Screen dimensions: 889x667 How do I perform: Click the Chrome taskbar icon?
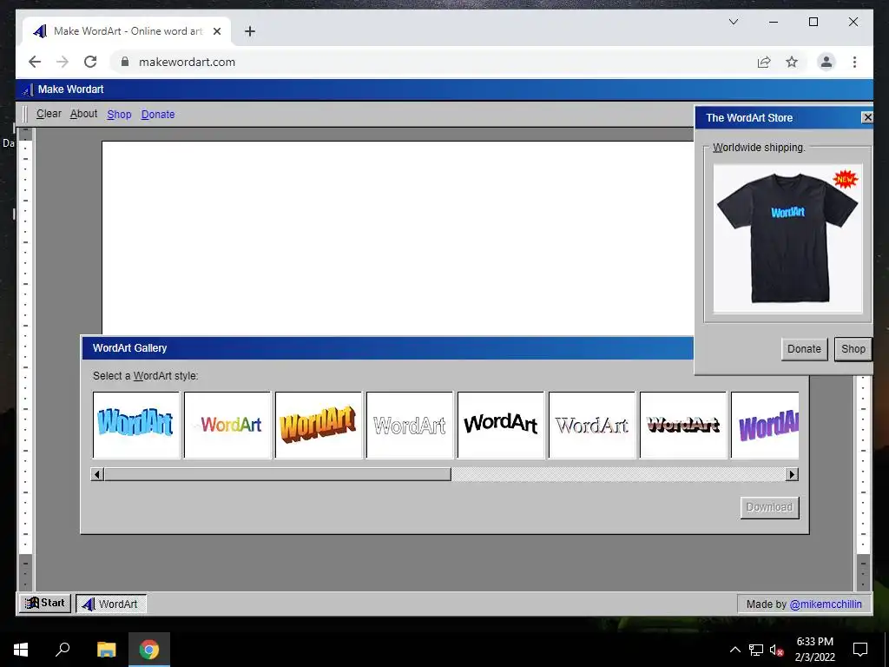149,650
